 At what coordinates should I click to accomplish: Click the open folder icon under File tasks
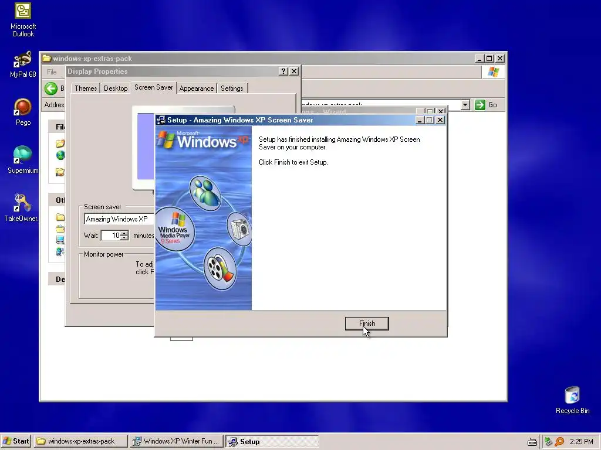click(x=60, y=144)
